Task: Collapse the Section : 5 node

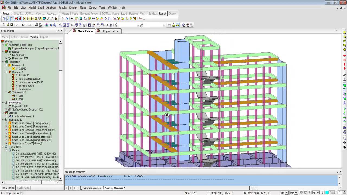Action: (x=6, y=72)
